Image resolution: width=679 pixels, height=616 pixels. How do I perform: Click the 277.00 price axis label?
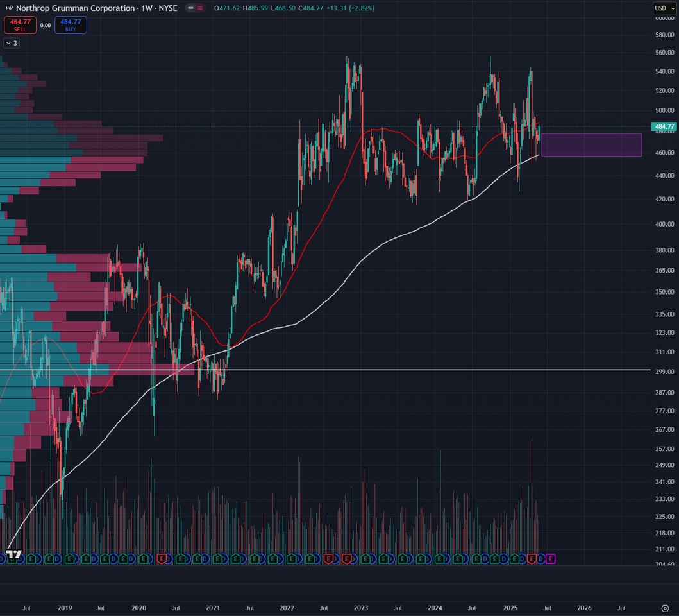[665, 411]
